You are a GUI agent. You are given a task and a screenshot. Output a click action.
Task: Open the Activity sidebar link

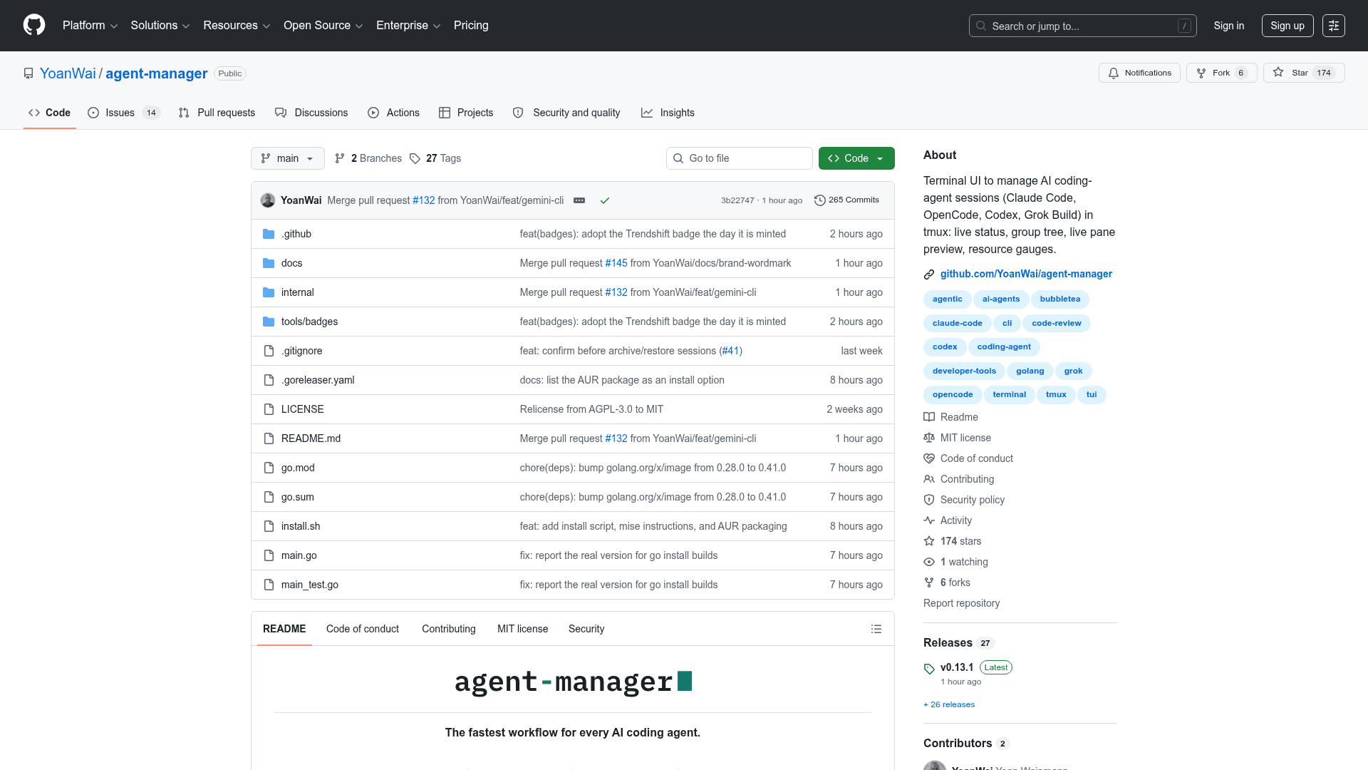click(956, 520)
